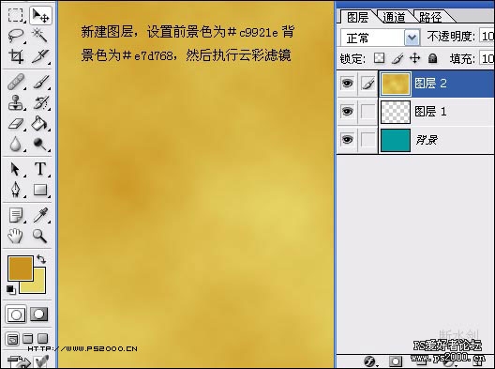Select the Crop tool
The image size is (495, 369).
pyautogui.click(x=15, y=56)
